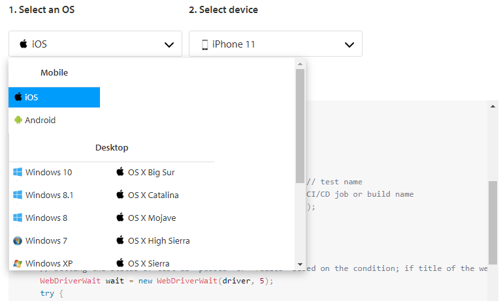Image resolution: width=503 pixels, height=301 pixels.
Task: Click the OS list scrollbar down arrow
Action: click(x=300, y=265)
